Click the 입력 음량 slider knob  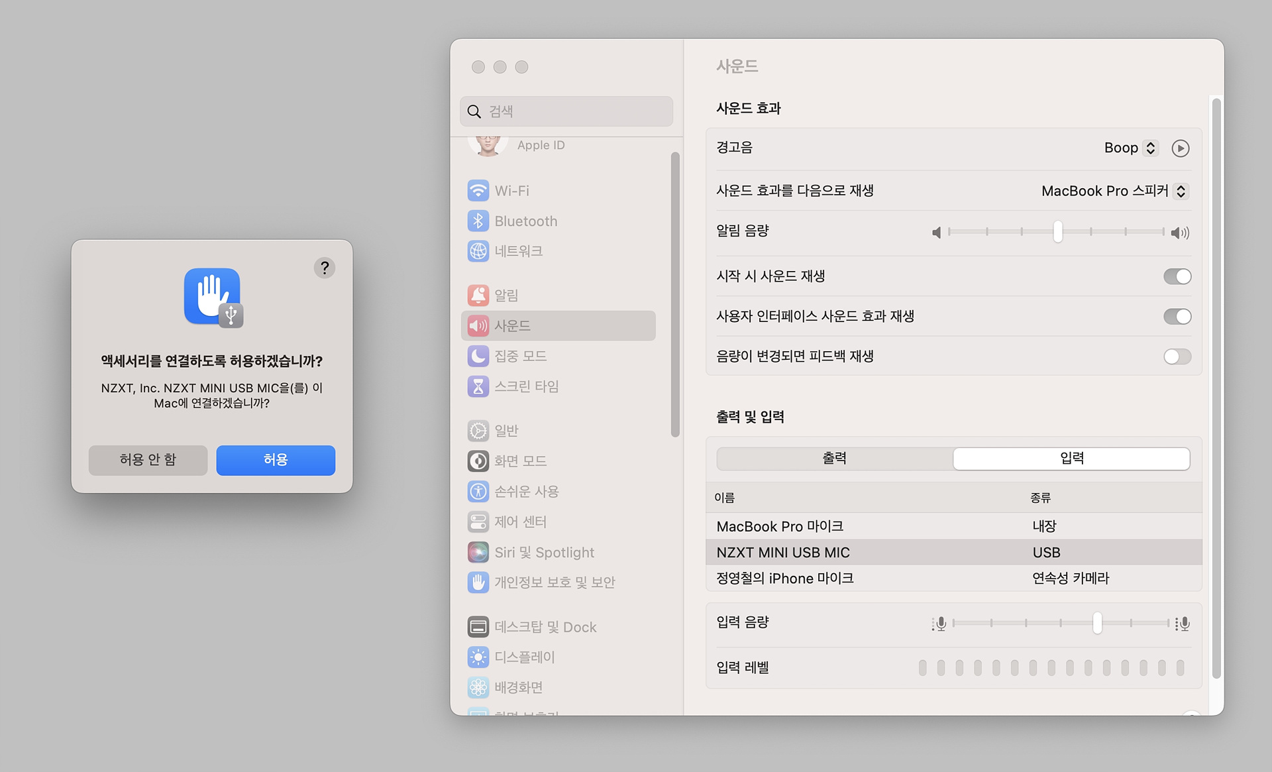[x=1097, y=623]
